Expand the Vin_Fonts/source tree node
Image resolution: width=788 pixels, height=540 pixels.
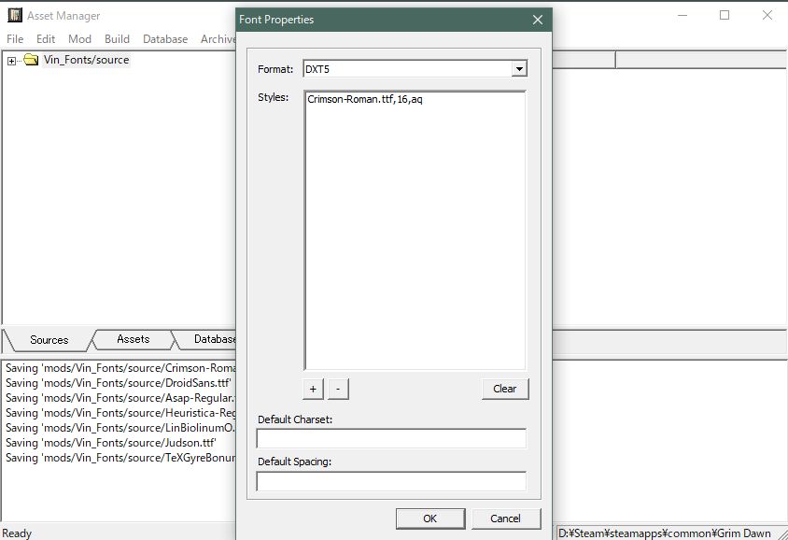[x=11, y=61]
